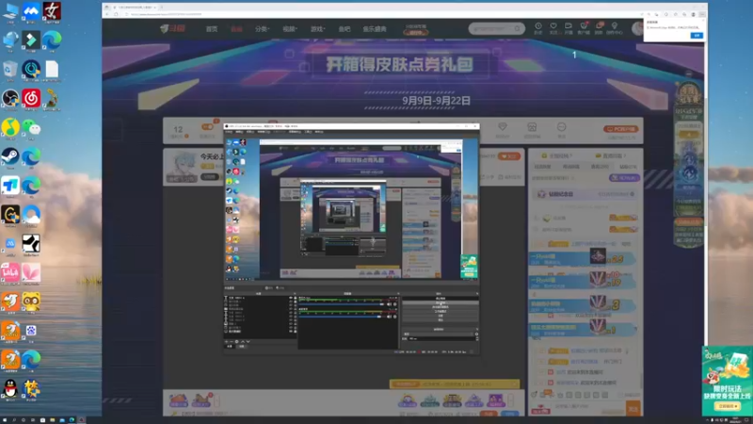753x424 pixels.
Task: Expand the 分类 dropdown in Douyu nav
Action: tap(263, 29)
